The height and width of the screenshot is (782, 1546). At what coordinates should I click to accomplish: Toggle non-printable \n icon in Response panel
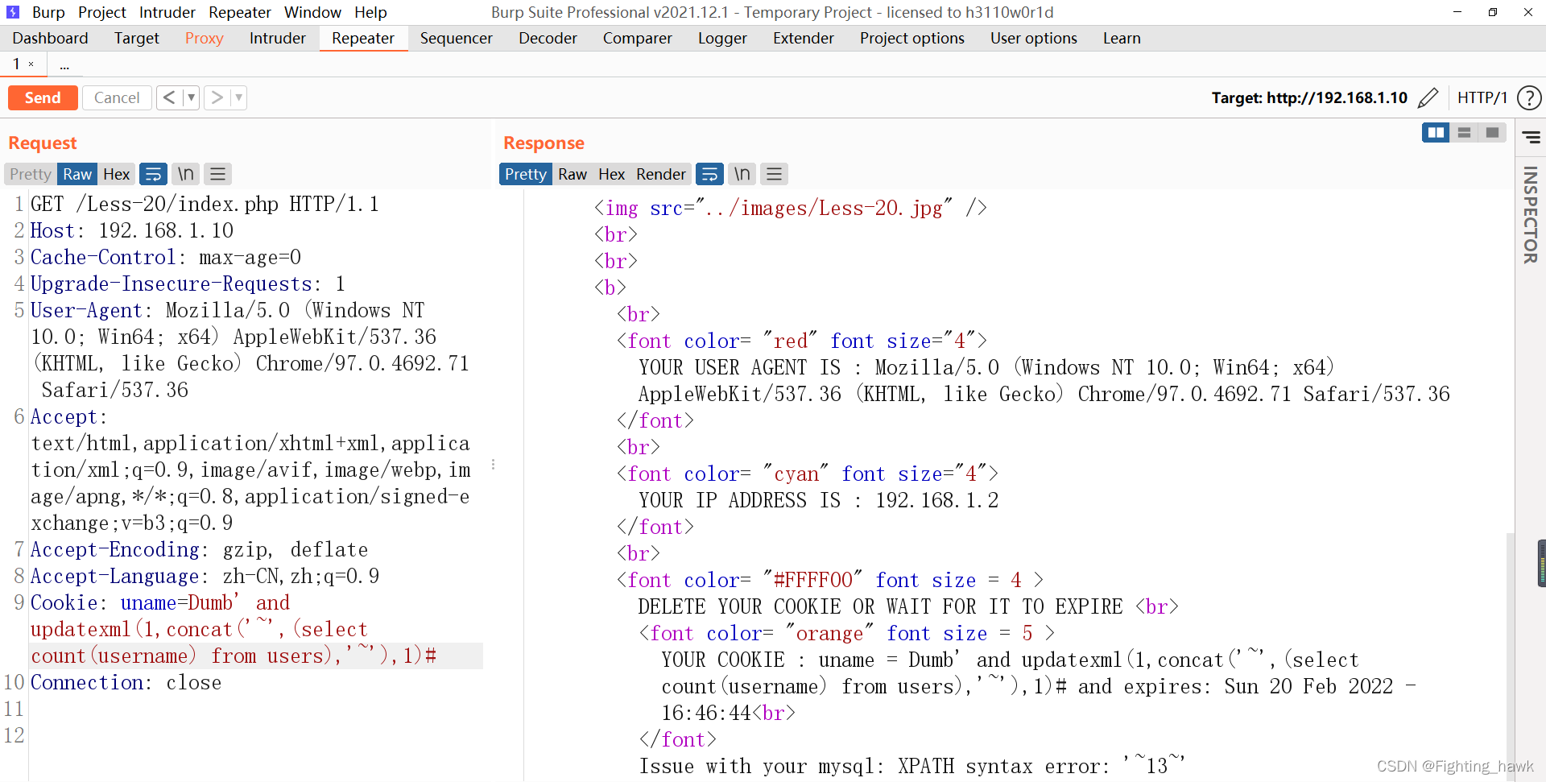[742, 174]
